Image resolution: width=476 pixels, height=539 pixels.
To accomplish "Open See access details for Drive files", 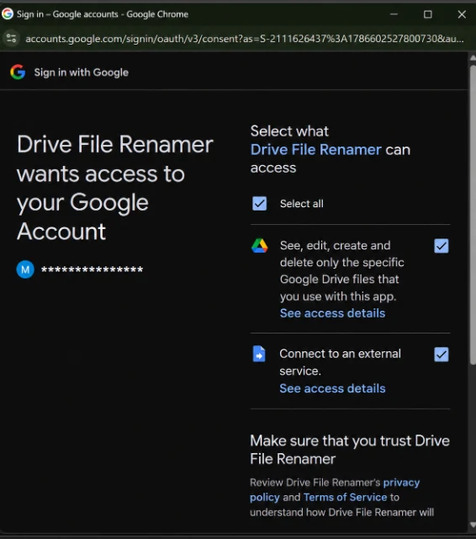I will (332, 313).
